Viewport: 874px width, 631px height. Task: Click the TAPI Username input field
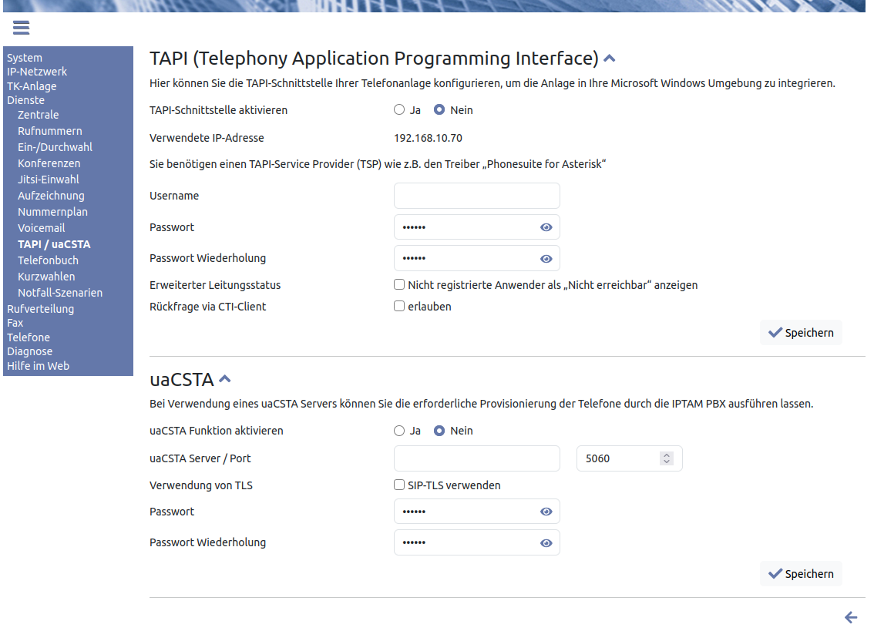point(476,196)
